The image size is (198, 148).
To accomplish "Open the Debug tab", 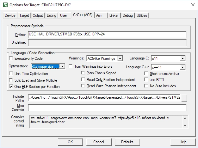I will [127, 15].
